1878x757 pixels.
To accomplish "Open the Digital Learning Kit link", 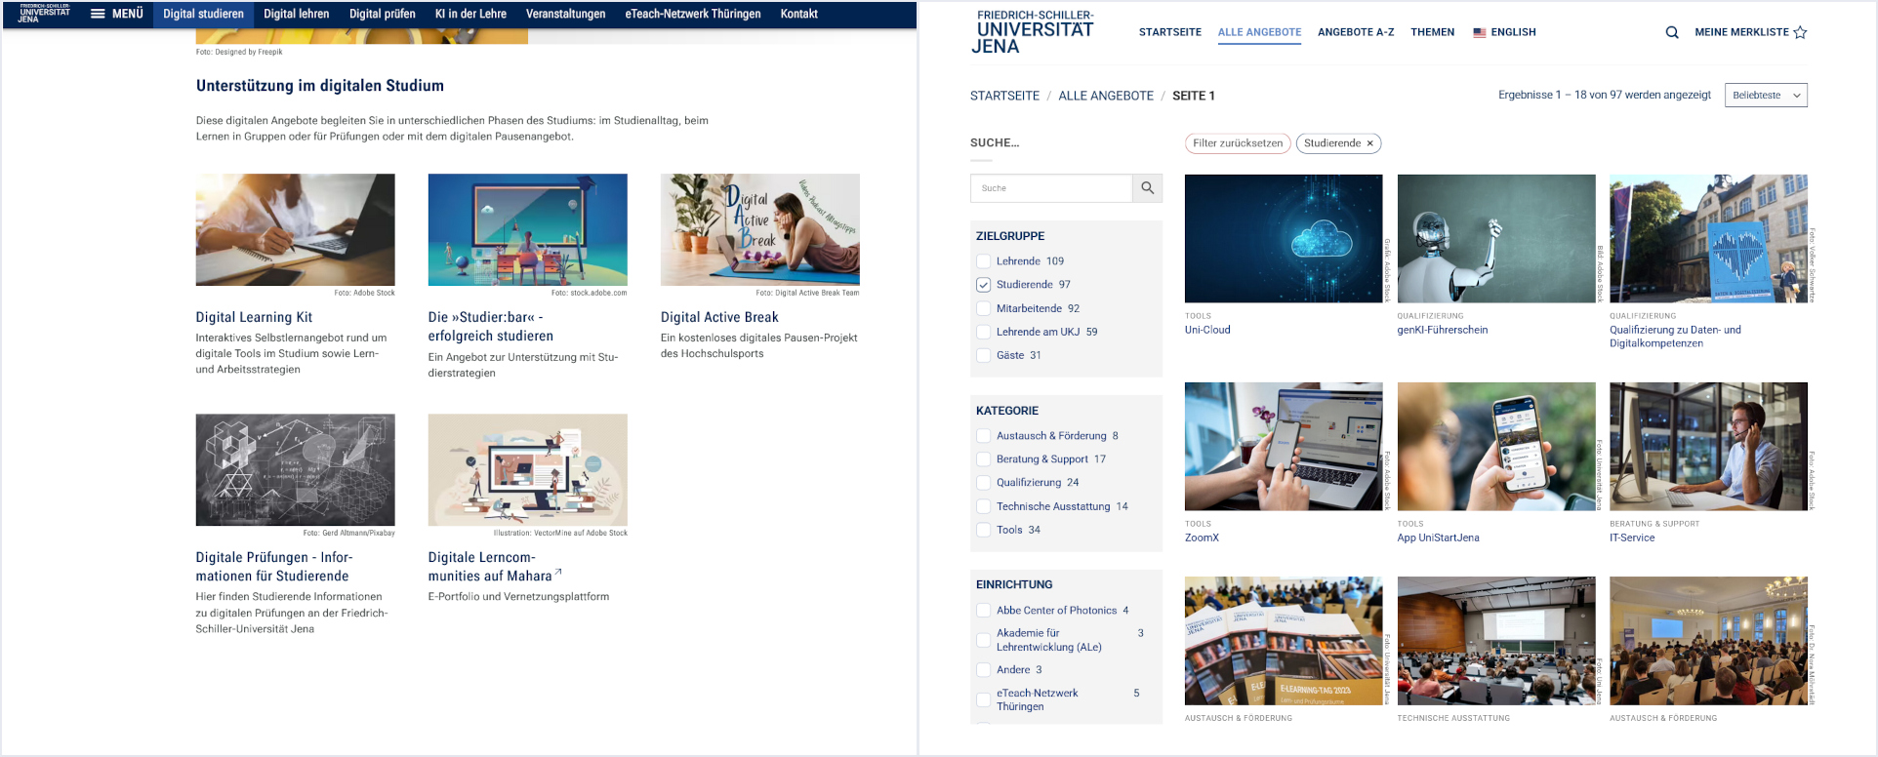I will click(x=254, y=317).
